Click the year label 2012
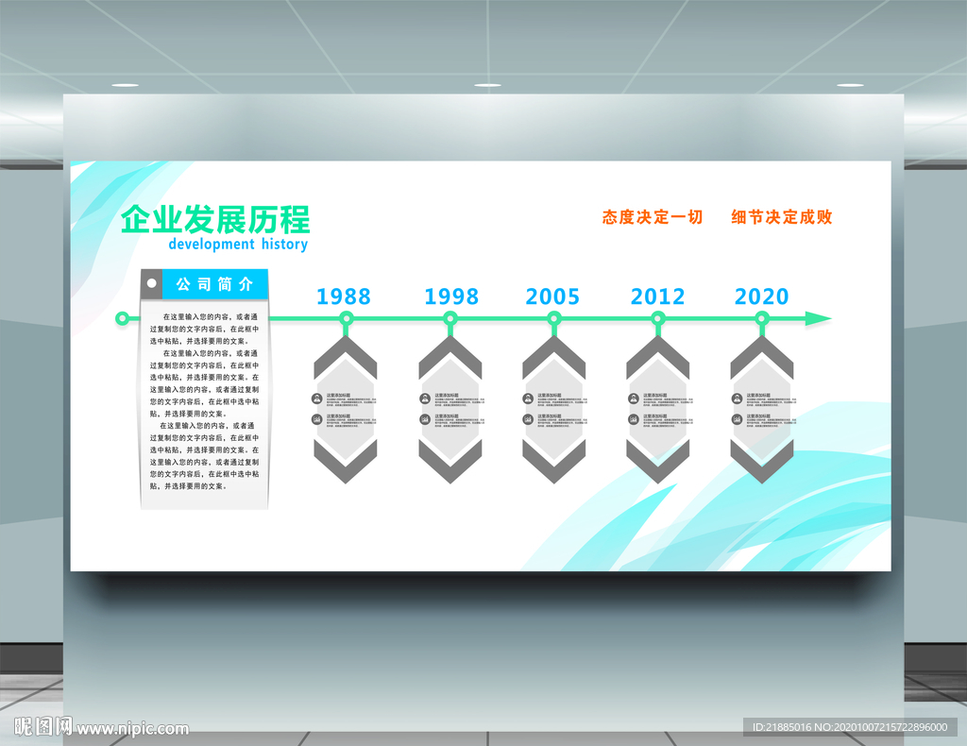 click(657, 297)
